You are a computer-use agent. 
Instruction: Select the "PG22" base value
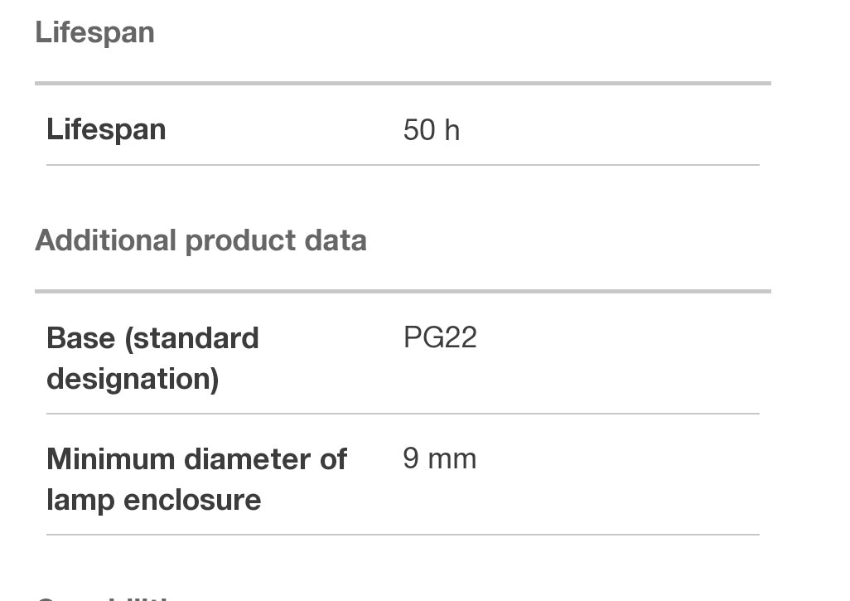[440, 338]
